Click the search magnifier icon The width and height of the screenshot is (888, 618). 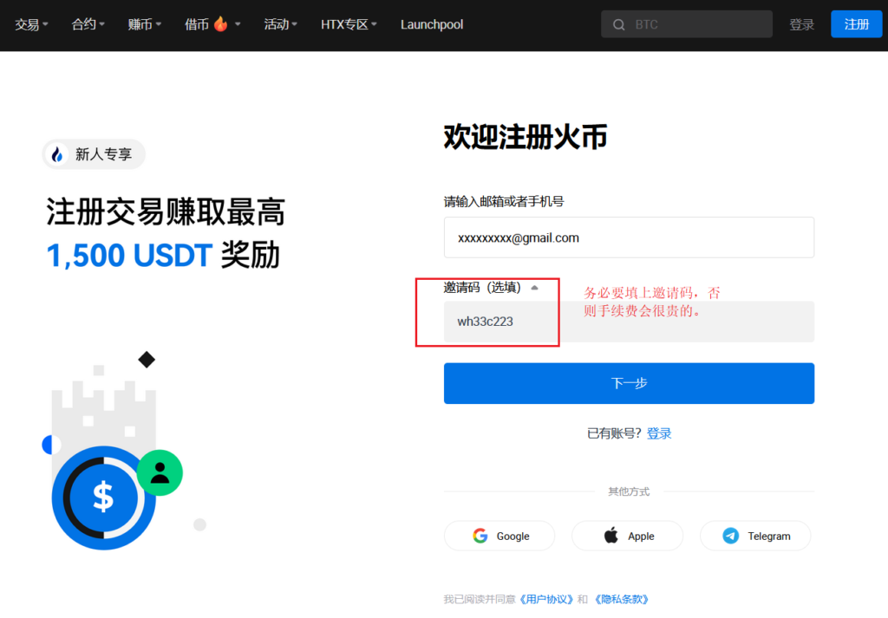pos(618,24)
